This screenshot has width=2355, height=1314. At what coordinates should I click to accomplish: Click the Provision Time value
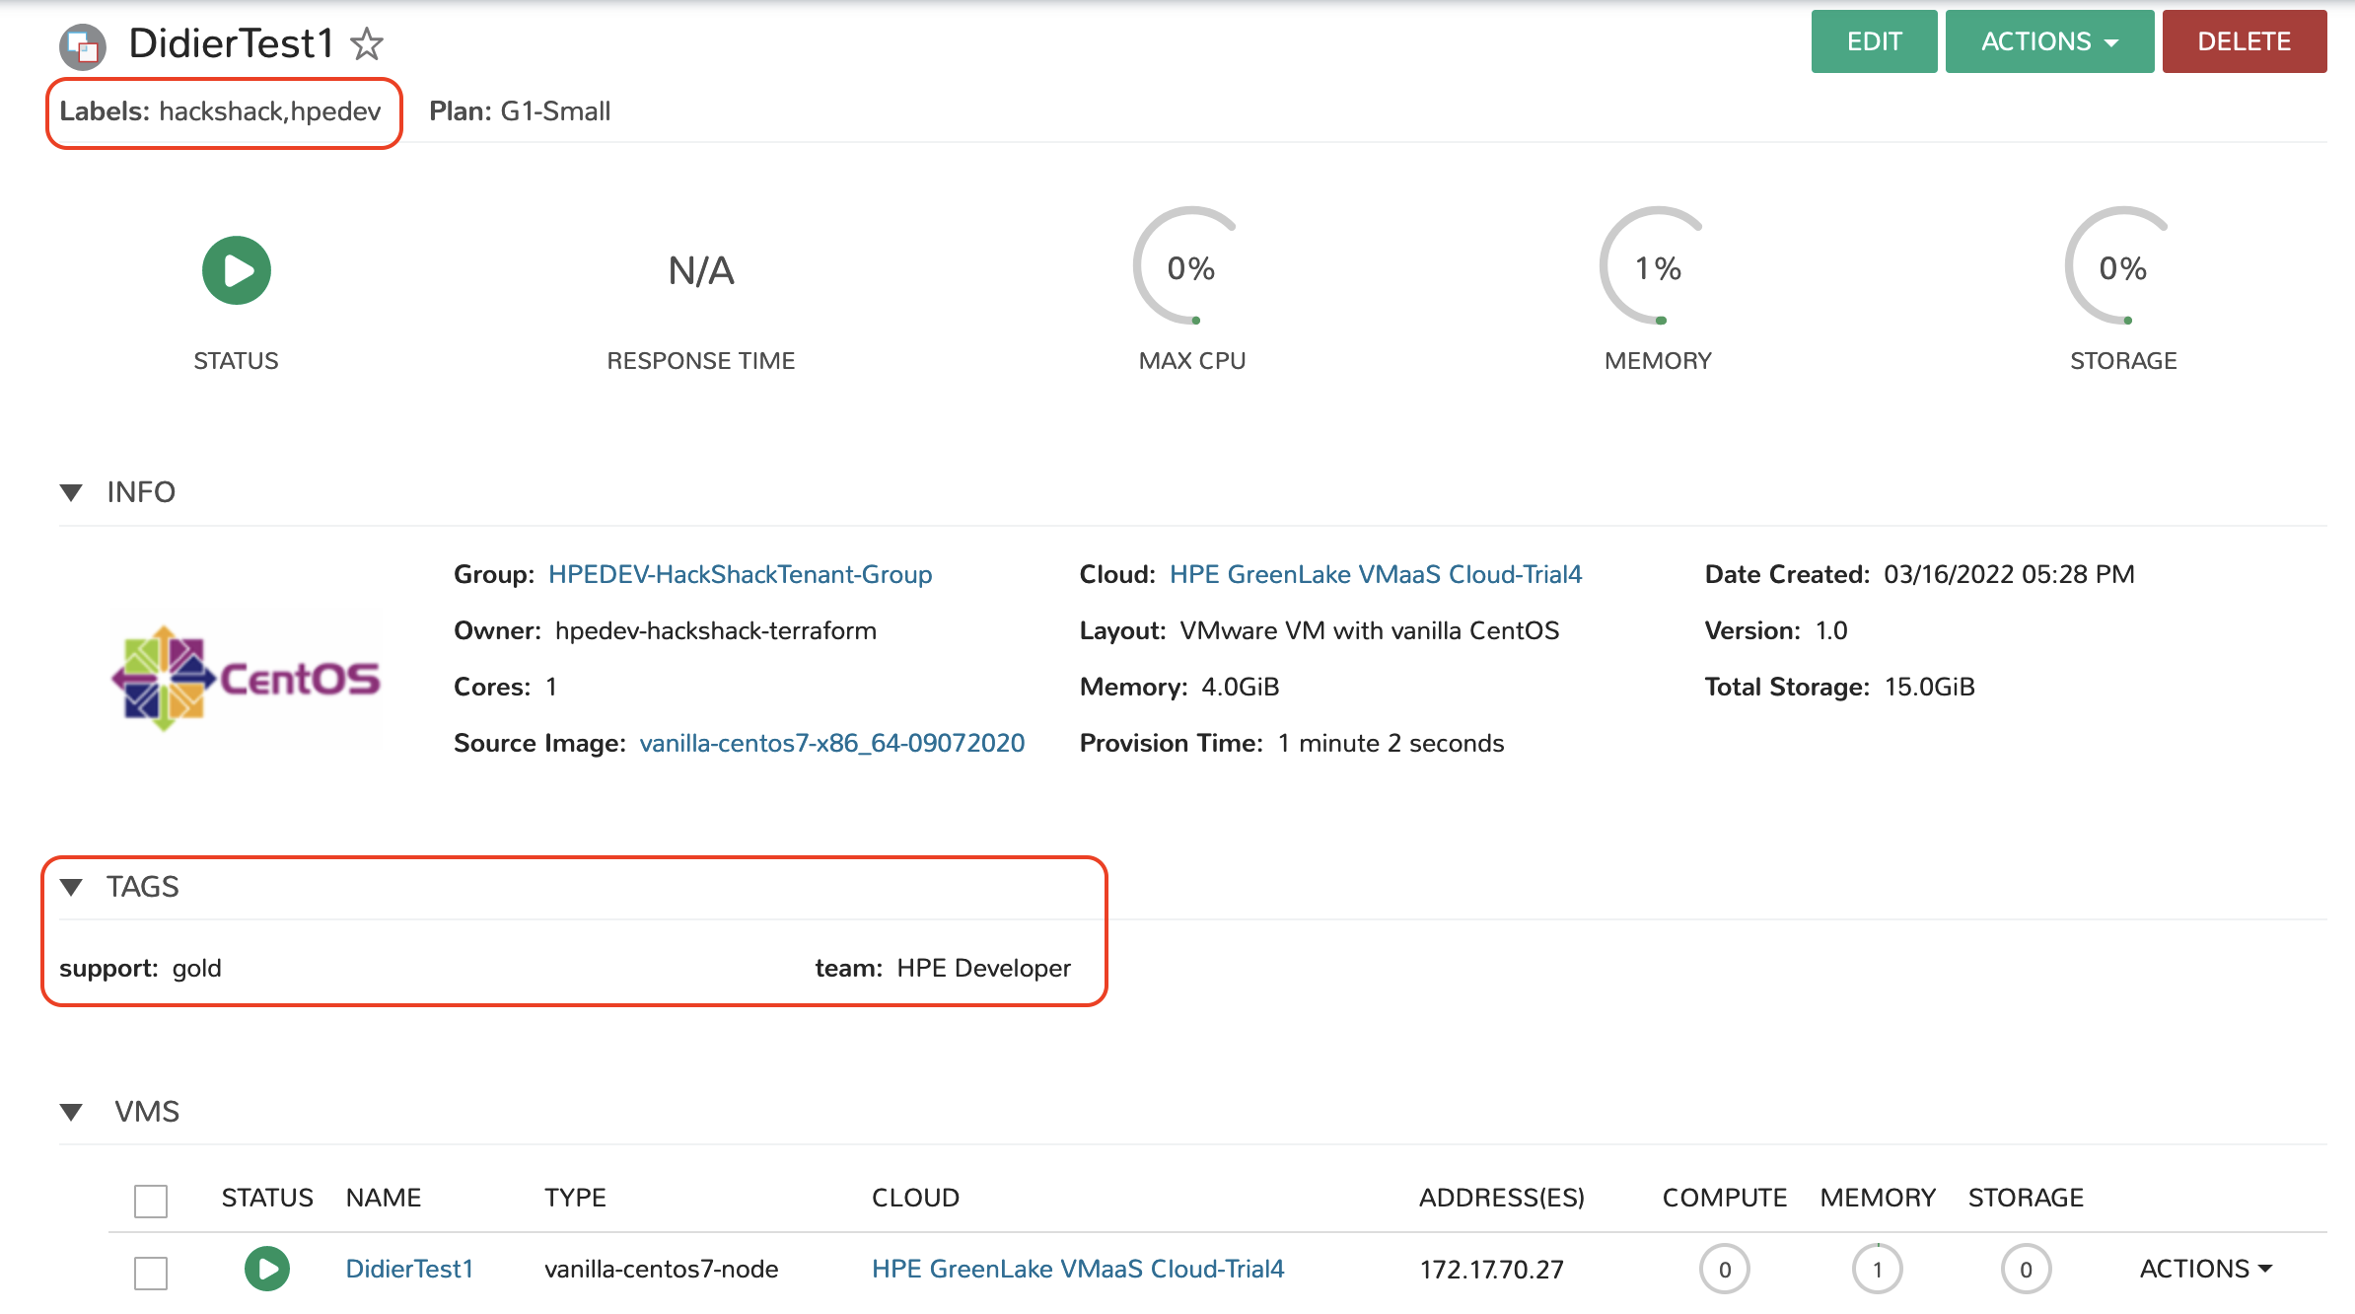point(1392,743)
